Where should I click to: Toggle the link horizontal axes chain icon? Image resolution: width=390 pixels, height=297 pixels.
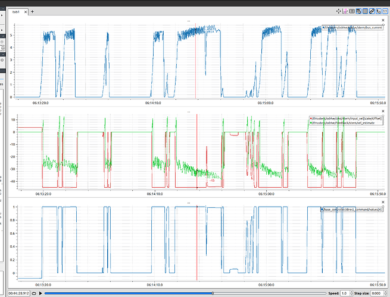(372, 11)
